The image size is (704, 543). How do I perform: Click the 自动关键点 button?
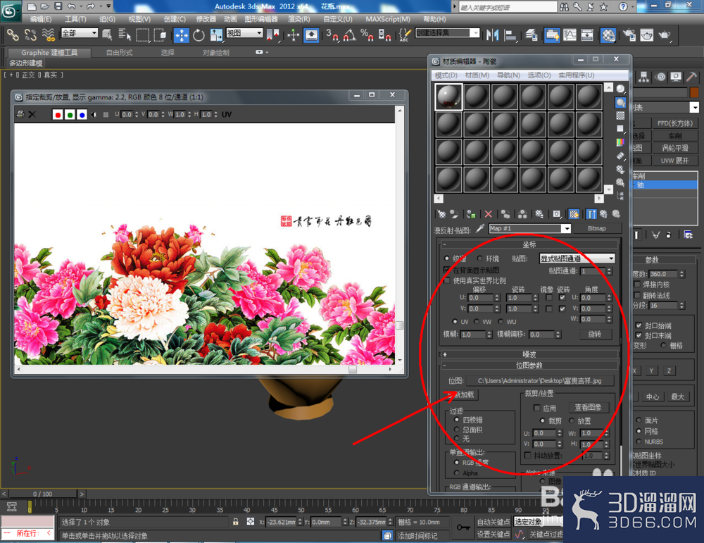point(494,522)
